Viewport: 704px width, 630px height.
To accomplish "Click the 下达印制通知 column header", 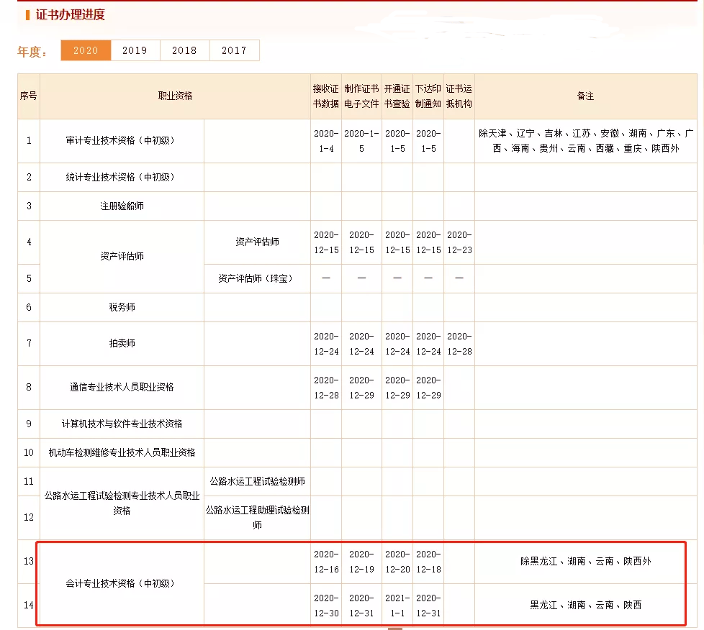I will click(428, 96).
